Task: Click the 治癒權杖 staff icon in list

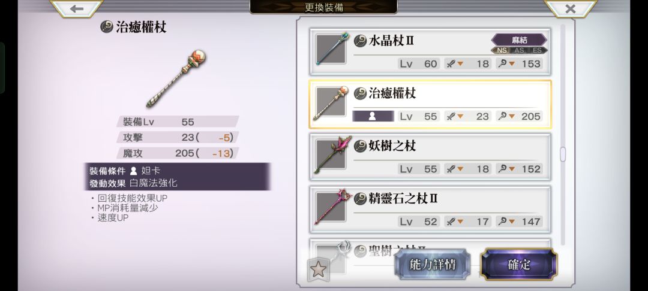Action: pos(332,102)
